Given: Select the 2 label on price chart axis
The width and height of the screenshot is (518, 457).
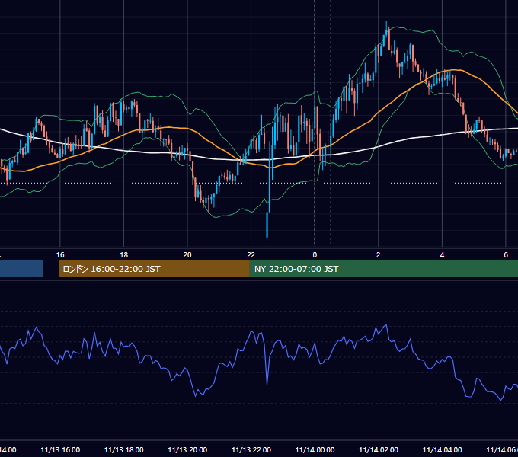Looking at the screenshot, I should (x=379, y=255).
